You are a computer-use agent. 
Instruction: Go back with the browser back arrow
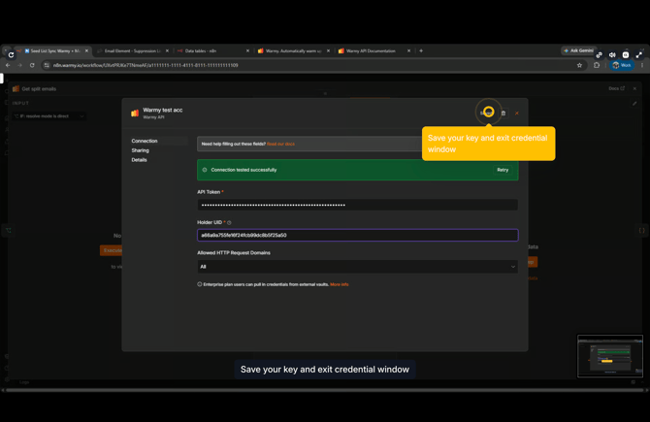pyautogui.click(x=8, y=65)
